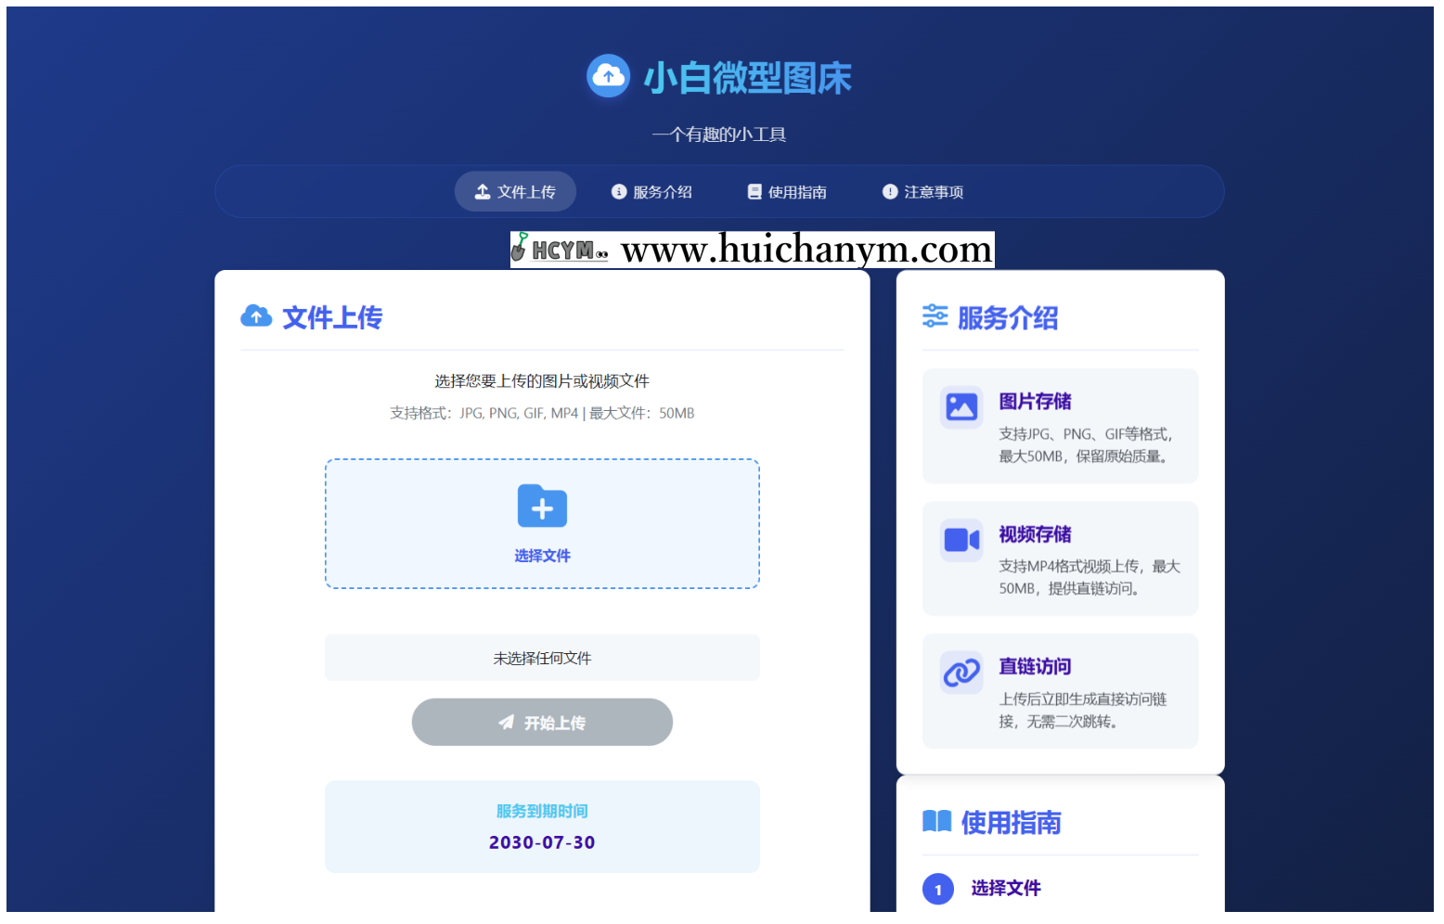The height and width of the screenshot is (924, 1444).
Task: Click the book icon beside 使用指南 heading
Action: [x=936, y=821]
